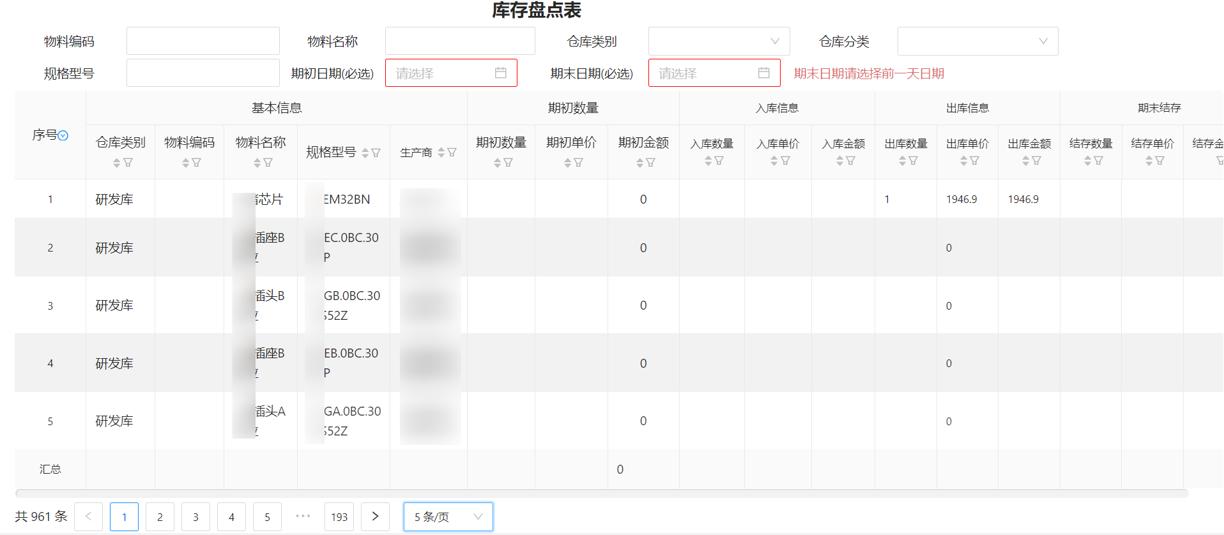This screenshot has height=535, width=1224.
Task: Change page size from 5 条/页
Action: click(x=448, y=516)
